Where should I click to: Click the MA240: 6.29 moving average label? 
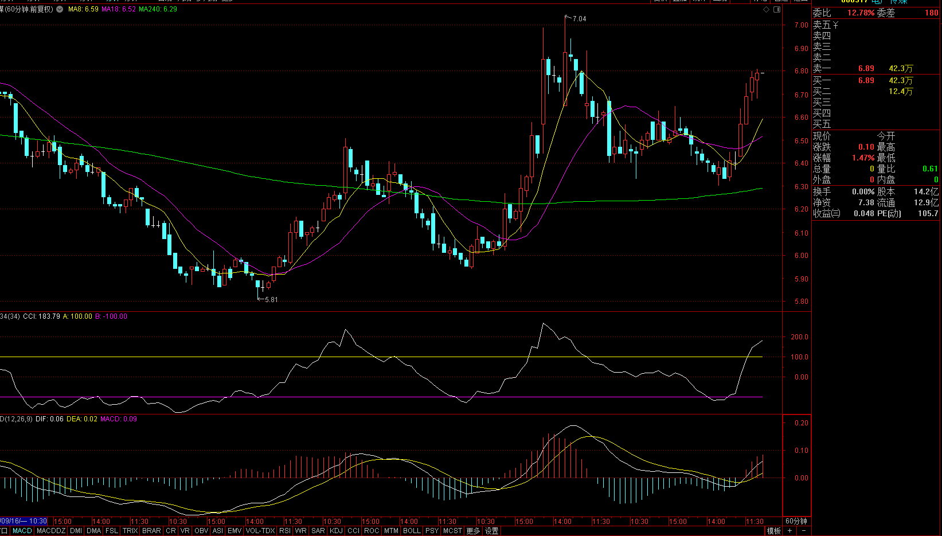[158, 9]
